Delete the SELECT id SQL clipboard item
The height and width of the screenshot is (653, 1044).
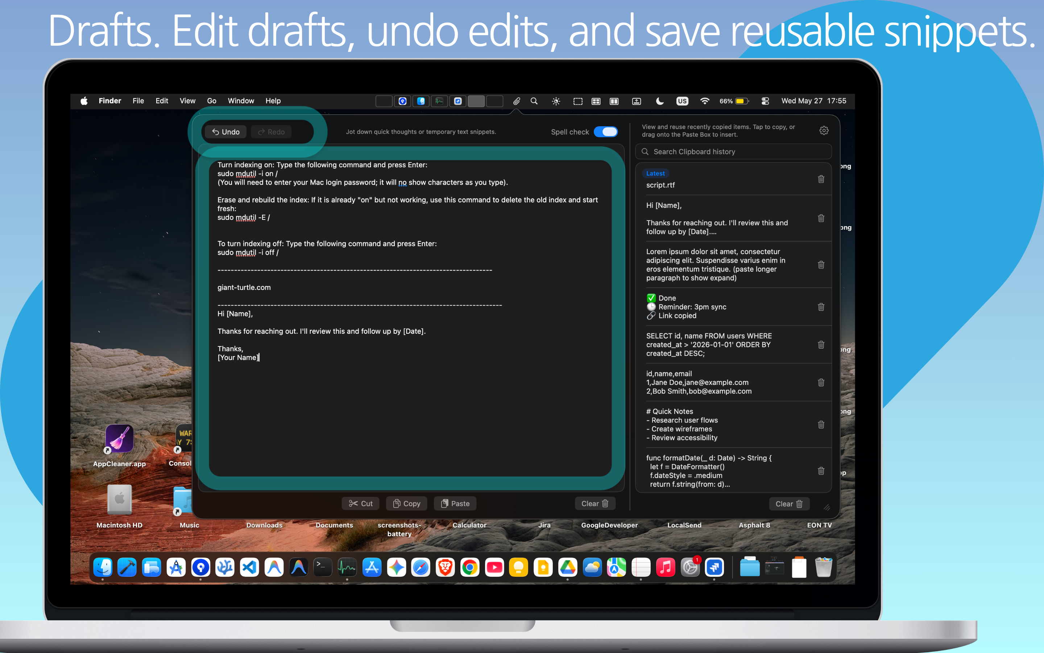[x=821, y=345]
